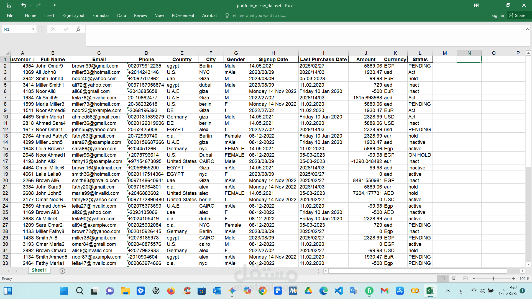Expand the formula bar chevron
The height and width of the screenshot is (299, 532).
click(527, 29)
